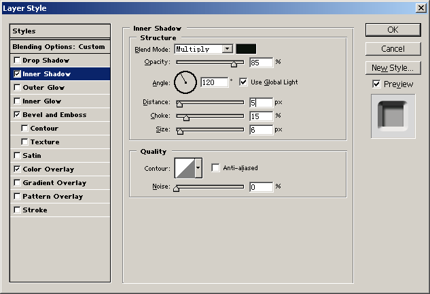Click the Distance slider handle
This screenshot has height=294, width=430.
pos(179,104)
